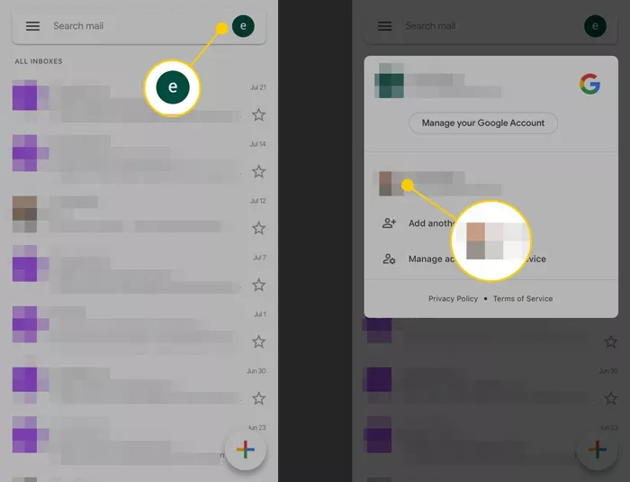This screenshot has width=630, height=482.
Task: Open the hamburger menu in left screen
Action: [32, 26]
